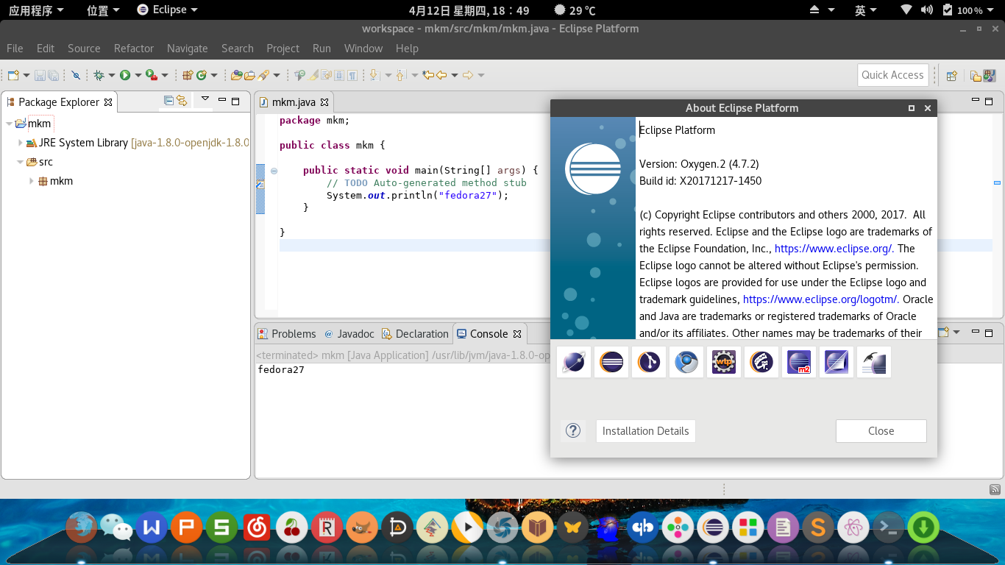Switch to the Javadoc tab
Viewport: 1005px width, 565px height.
349,334
